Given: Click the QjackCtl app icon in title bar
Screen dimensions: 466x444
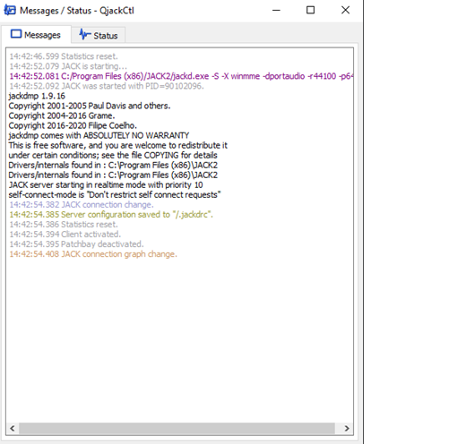Looking at the screenshot, I should [10, 10].
